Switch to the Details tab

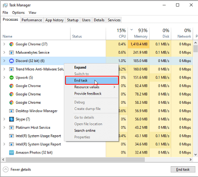point(99,20)
